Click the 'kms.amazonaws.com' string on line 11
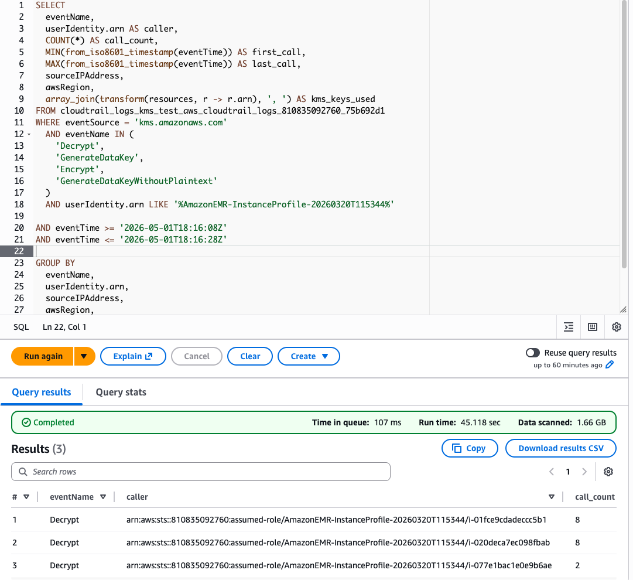Viewport: 633px width, 580px height. 180,123
